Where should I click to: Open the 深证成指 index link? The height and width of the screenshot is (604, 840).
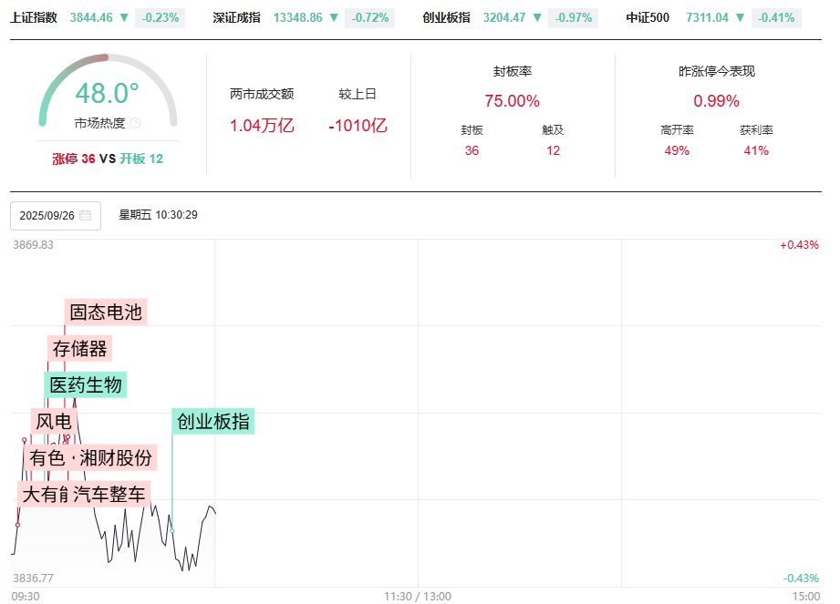236,17
